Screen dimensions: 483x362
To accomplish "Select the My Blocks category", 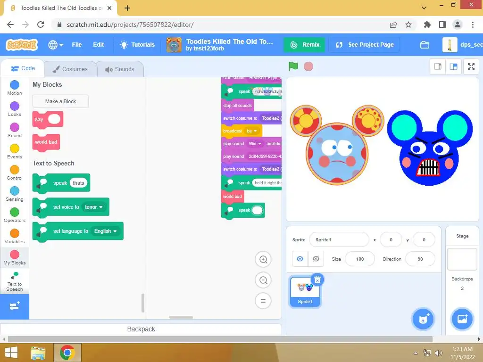I will pos(15,258).
